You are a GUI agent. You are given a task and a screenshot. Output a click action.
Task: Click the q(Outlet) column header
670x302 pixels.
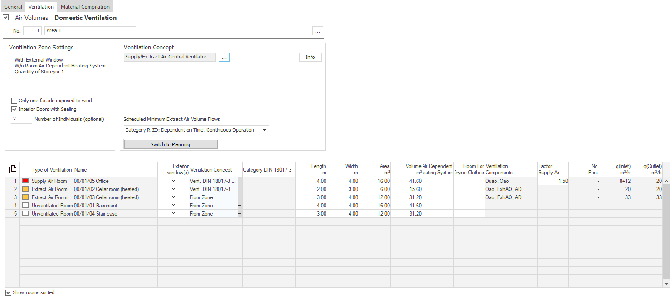point(647,170)
